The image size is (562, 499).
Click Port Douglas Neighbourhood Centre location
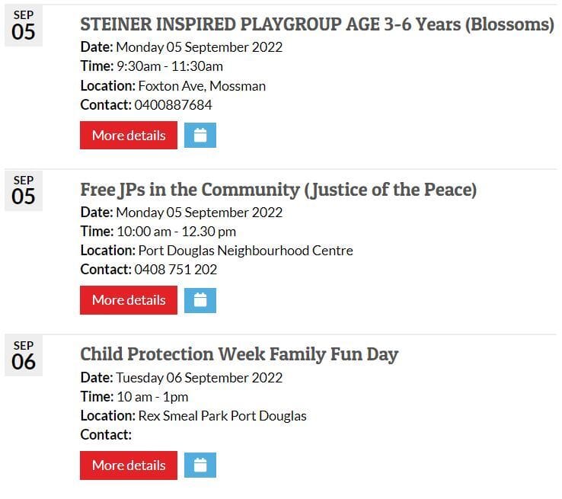245,250
